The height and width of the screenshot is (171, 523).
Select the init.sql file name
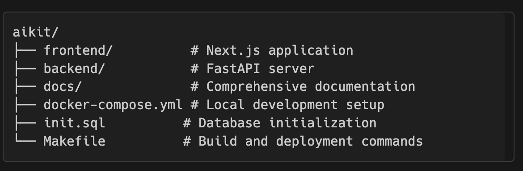(x=74, y=123)
